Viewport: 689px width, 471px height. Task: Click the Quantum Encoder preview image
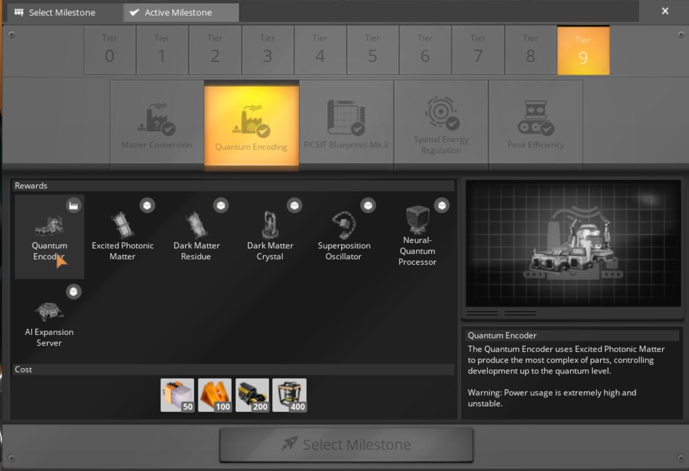point(571,243)
